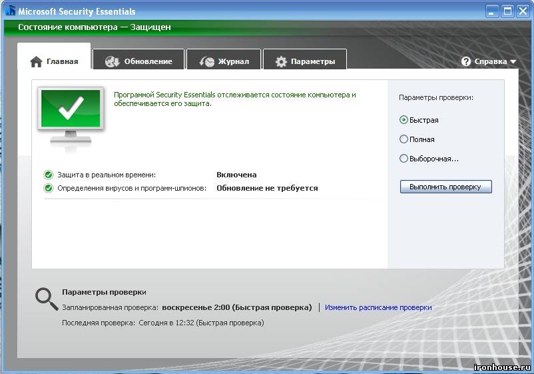
Task: Switch to the Параметры tab
Action: (305, 59)
